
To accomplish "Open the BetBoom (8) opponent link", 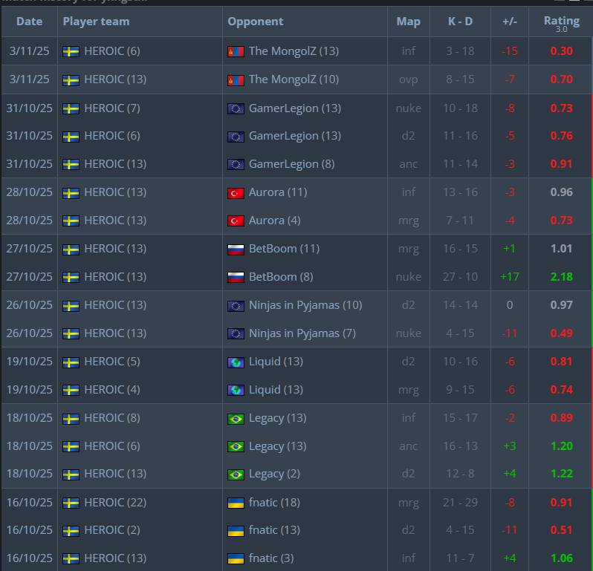I will pos(281,277).
